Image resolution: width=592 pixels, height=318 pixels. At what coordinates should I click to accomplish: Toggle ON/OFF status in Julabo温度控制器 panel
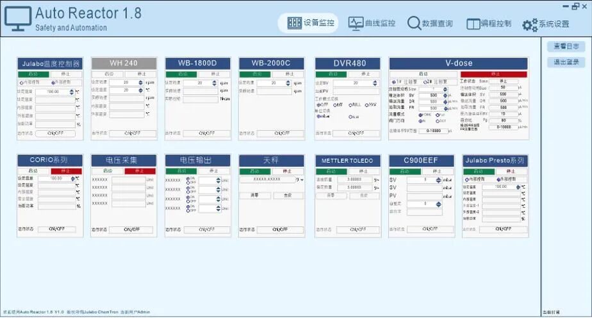click(x=56, y=133)
